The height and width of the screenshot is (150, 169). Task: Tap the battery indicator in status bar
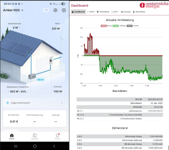[63, 4]
